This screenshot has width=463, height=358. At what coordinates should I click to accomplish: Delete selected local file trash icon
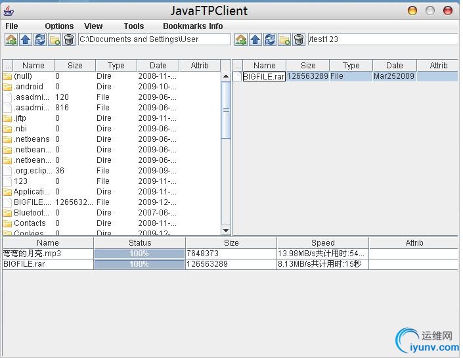pyautogui.click(x=70, y=39)
